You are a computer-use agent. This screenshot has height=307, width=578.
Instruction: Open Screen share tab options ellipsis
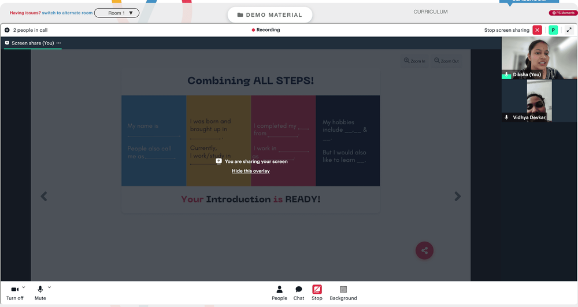[x=58, y=43]
